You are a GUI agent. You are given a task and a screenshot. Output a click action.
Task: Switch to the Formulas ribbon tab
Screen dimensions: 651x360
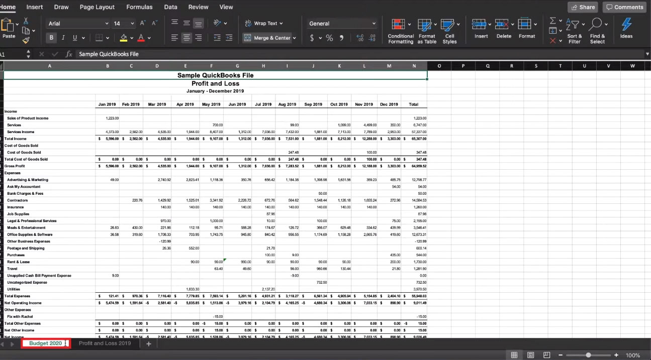pos(139,7)
